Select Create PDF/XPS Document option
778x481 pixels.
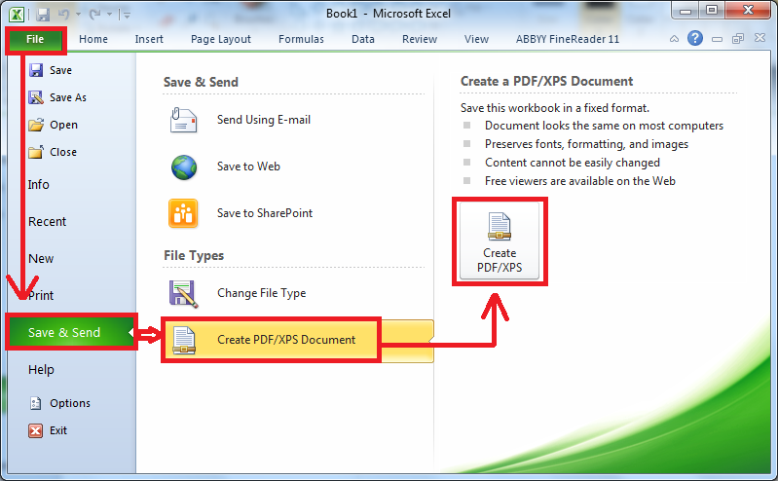click(x=298, y=340)
